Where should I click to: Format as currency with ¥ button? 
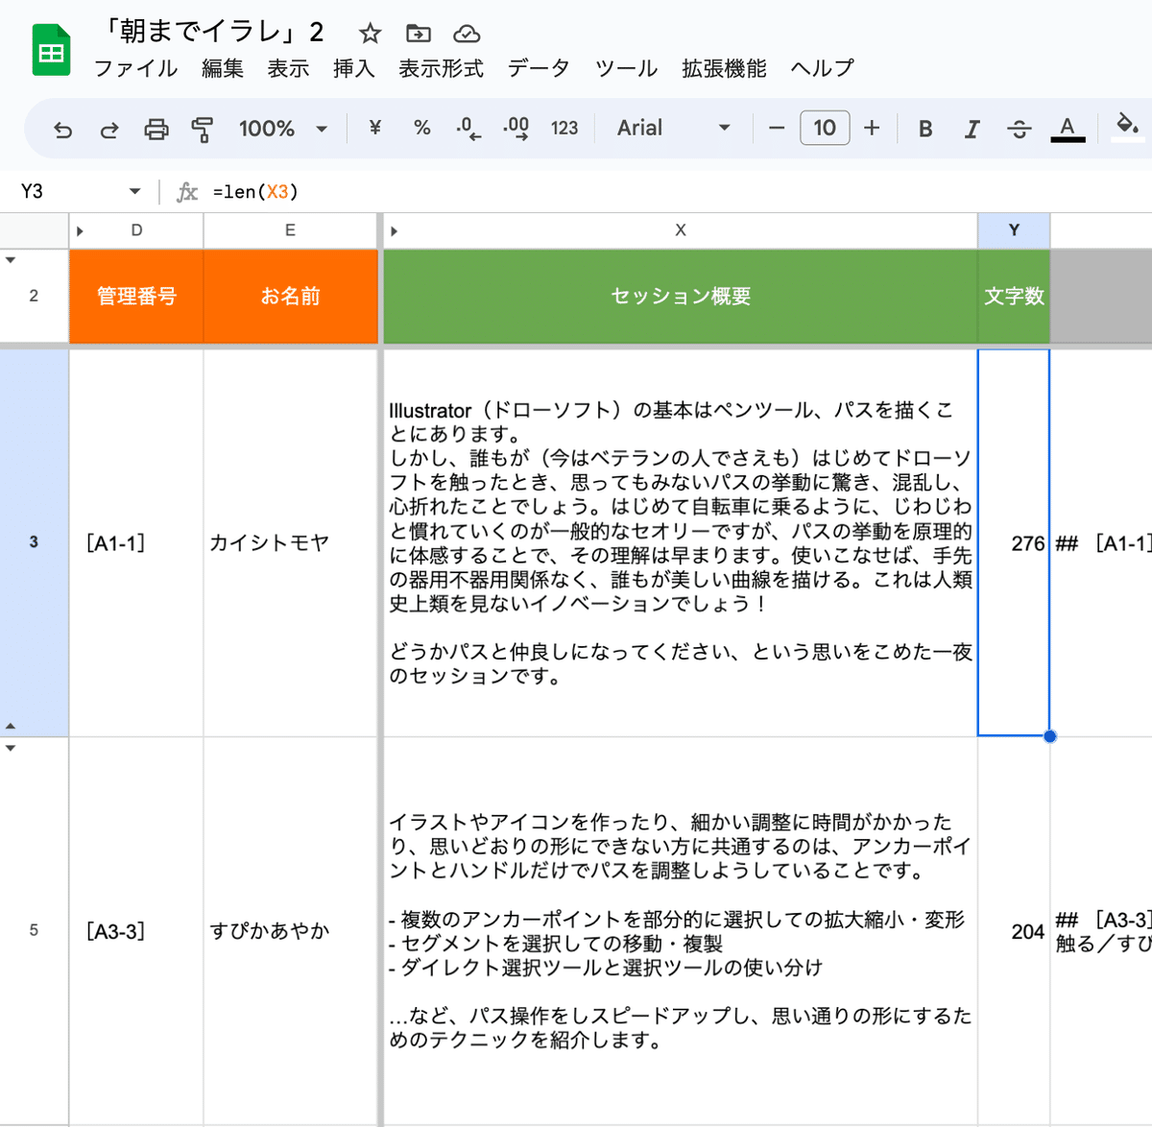click(x=375, y=129)
